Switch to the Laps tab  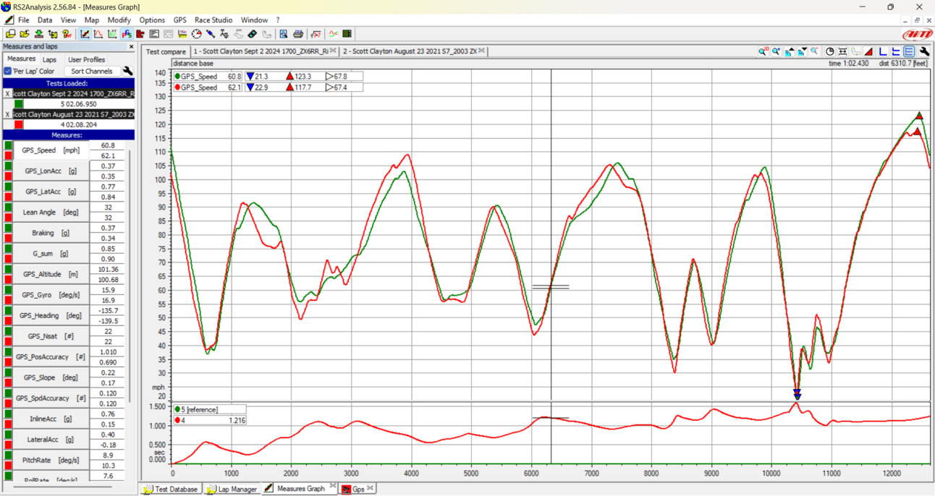(49, 59)
